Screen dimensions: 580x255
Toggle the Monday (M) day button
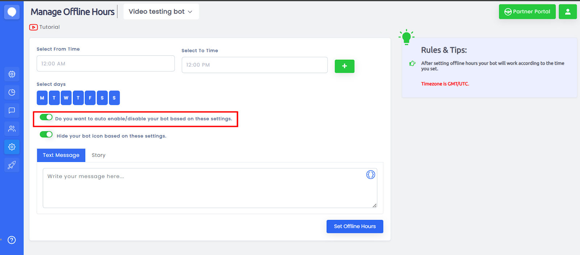(x=42, y=98)
